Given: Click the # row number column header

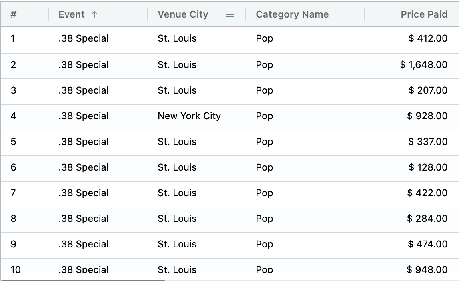Looking at the screenshot, I should click(14, 15).
